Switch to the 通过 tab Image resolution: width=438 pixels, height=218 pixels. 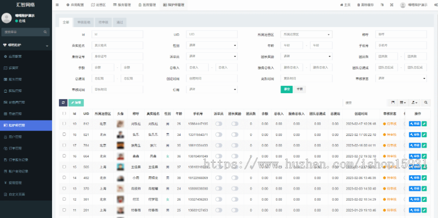[x=120, y=22]
